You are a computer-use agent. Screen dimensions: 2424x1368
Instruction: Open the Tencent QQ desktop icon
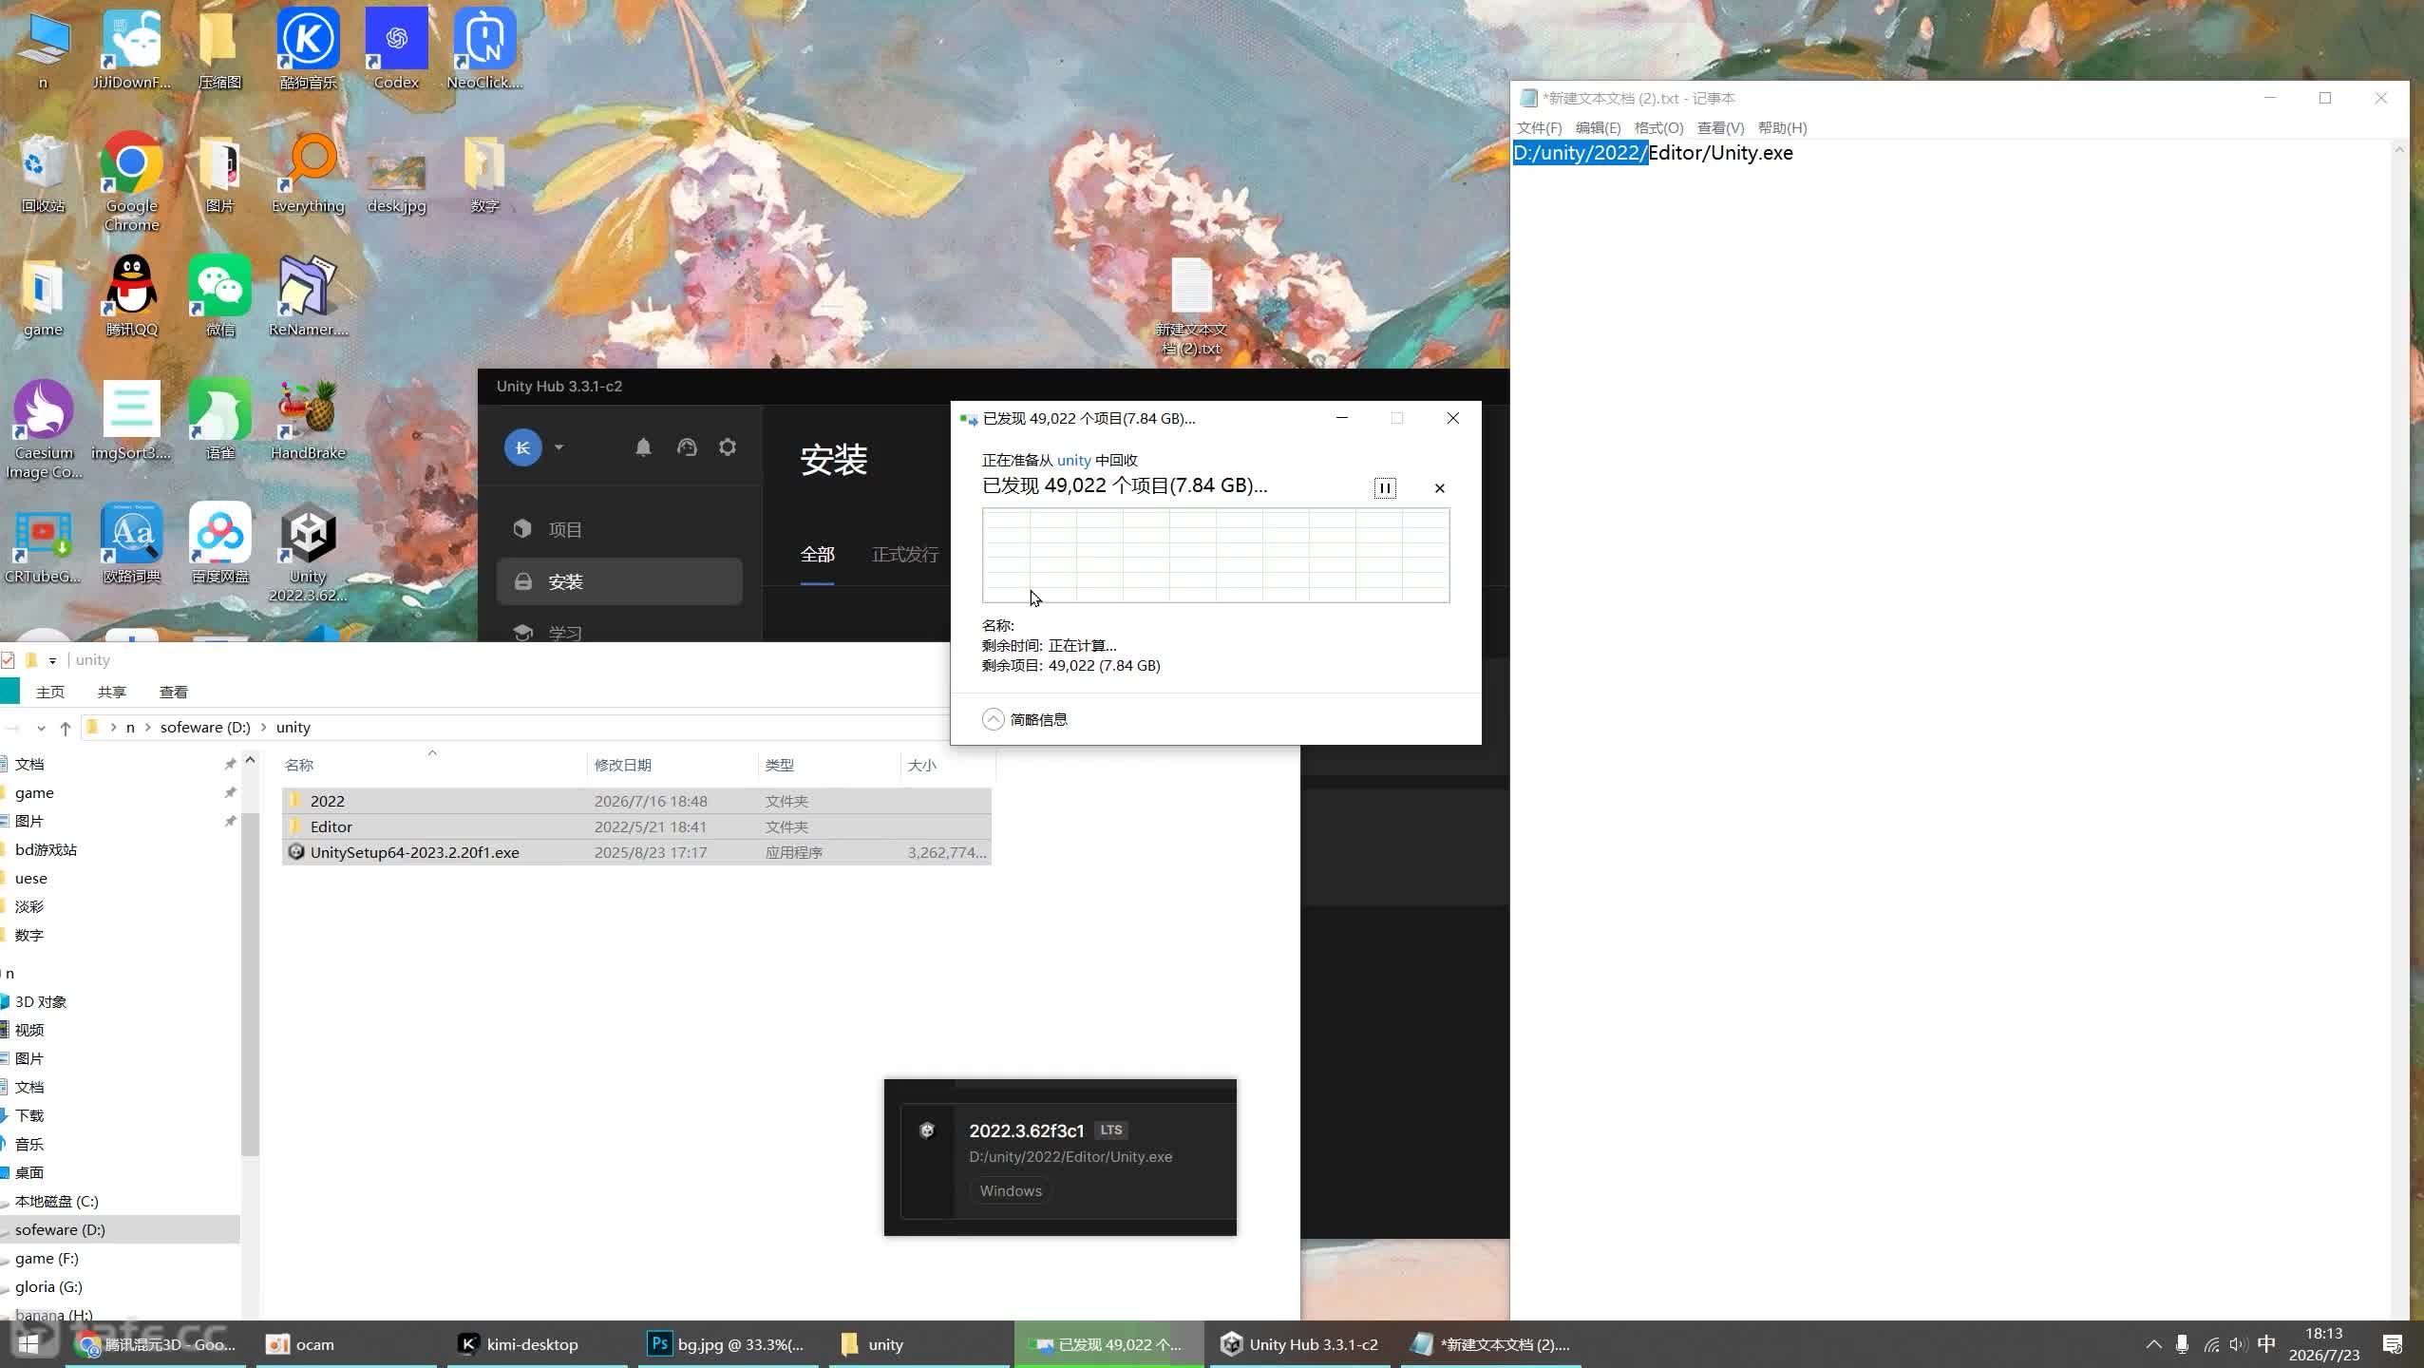pyautogui.click(x=131, y=296)
